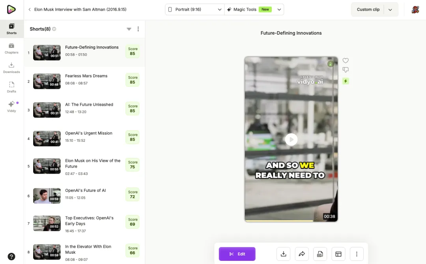This screenshot has width=426, height=264.
Task: Select the Future-Defining Innovations thumbnail
Action: 47,52
